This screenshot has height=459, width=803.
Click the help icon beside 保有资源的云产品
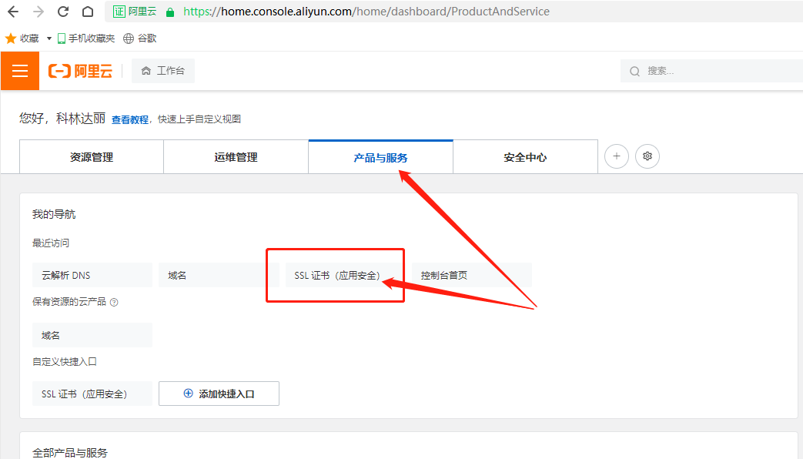click(x=114, y=302)
